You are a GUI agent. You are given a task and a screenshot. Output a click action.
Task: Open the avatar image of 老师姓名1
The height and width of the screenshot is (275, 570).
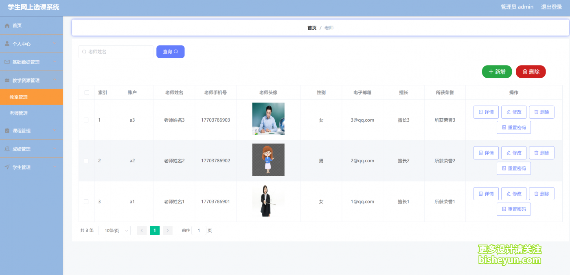click(268, 201)
